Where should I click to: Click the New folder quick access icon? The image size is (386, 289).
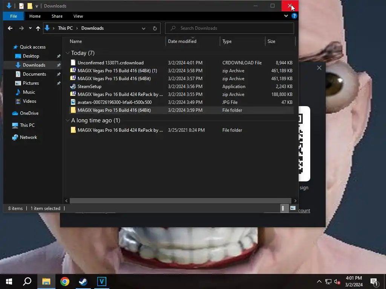(x=30, y=6)
